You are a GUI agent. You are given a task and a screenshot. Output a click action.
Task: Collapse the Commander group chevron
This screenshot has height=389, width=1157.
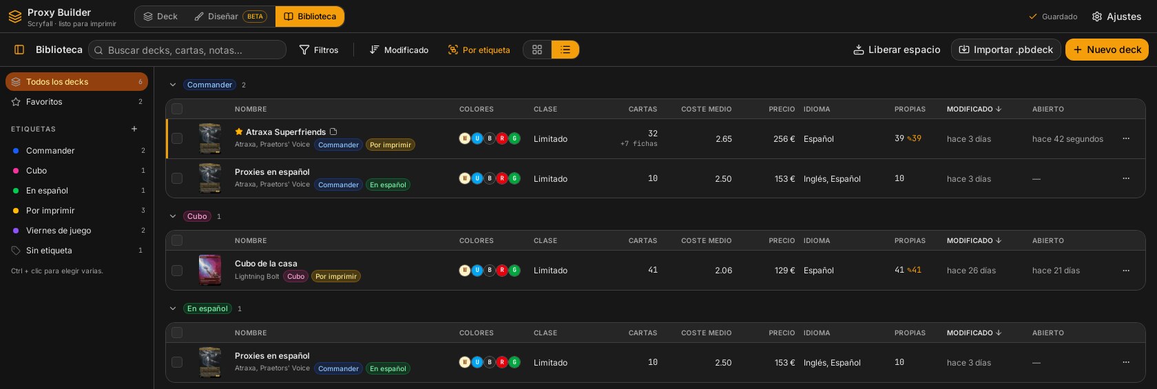click(173, 85)
